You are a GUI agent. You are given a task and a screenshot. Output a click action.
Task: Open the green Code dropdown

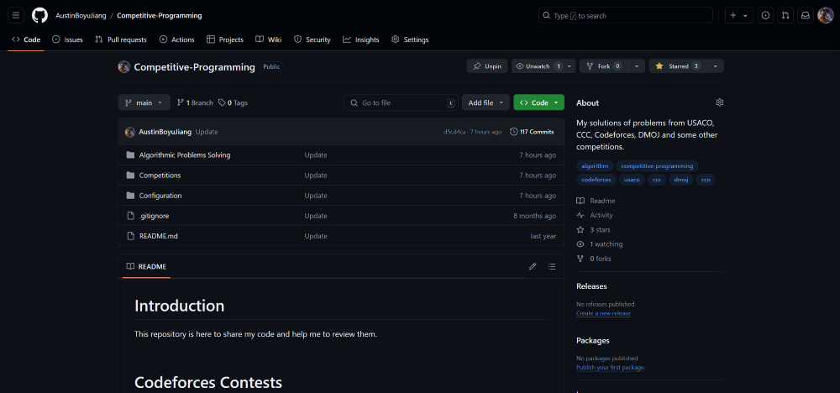click(538, 102)
